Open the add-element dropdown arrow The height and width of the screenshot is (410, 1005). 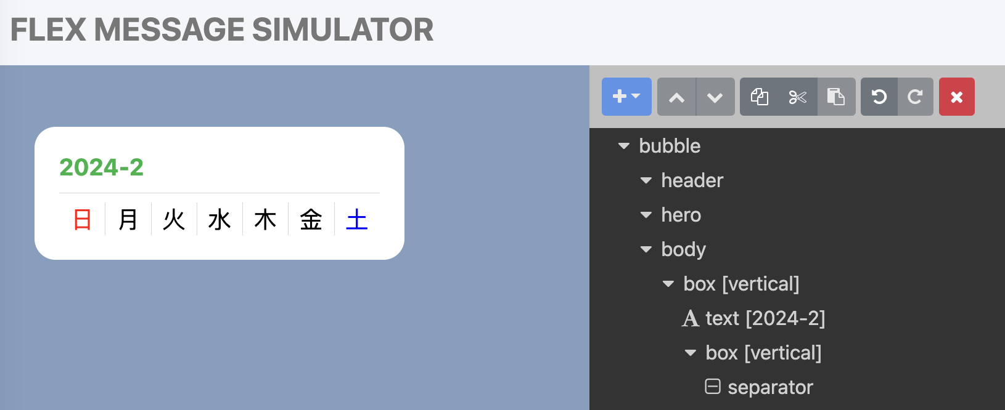(x=636, y=97)
